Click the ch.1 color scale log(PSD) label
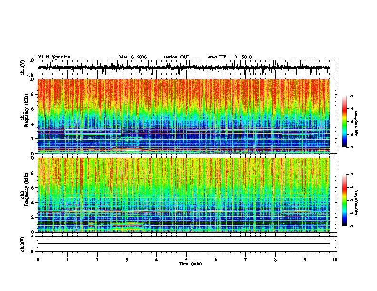Screen dimensions: 377x291 [x=357, y=124]
